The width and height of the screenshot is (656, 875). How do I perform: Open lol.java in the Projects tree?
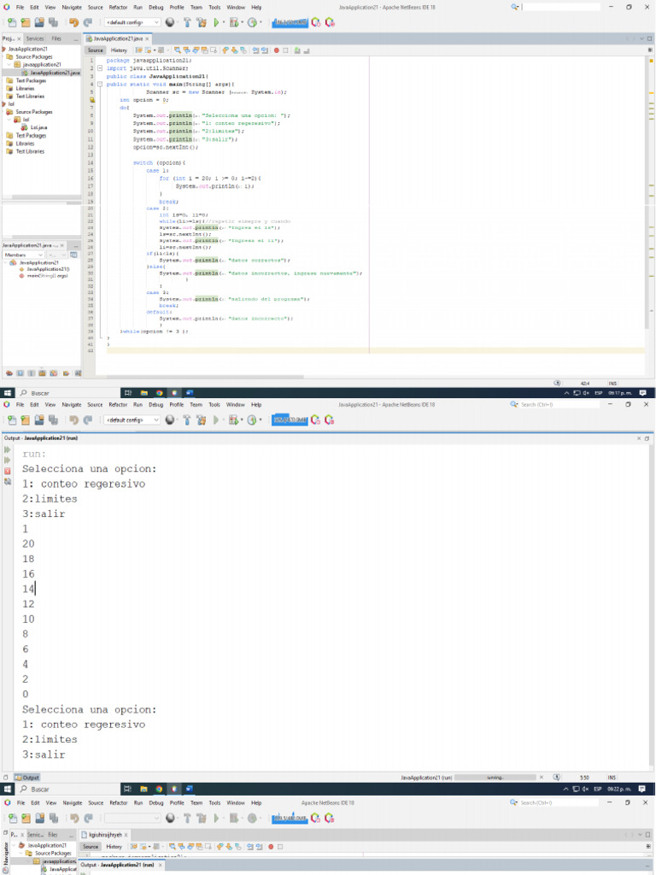38,127
